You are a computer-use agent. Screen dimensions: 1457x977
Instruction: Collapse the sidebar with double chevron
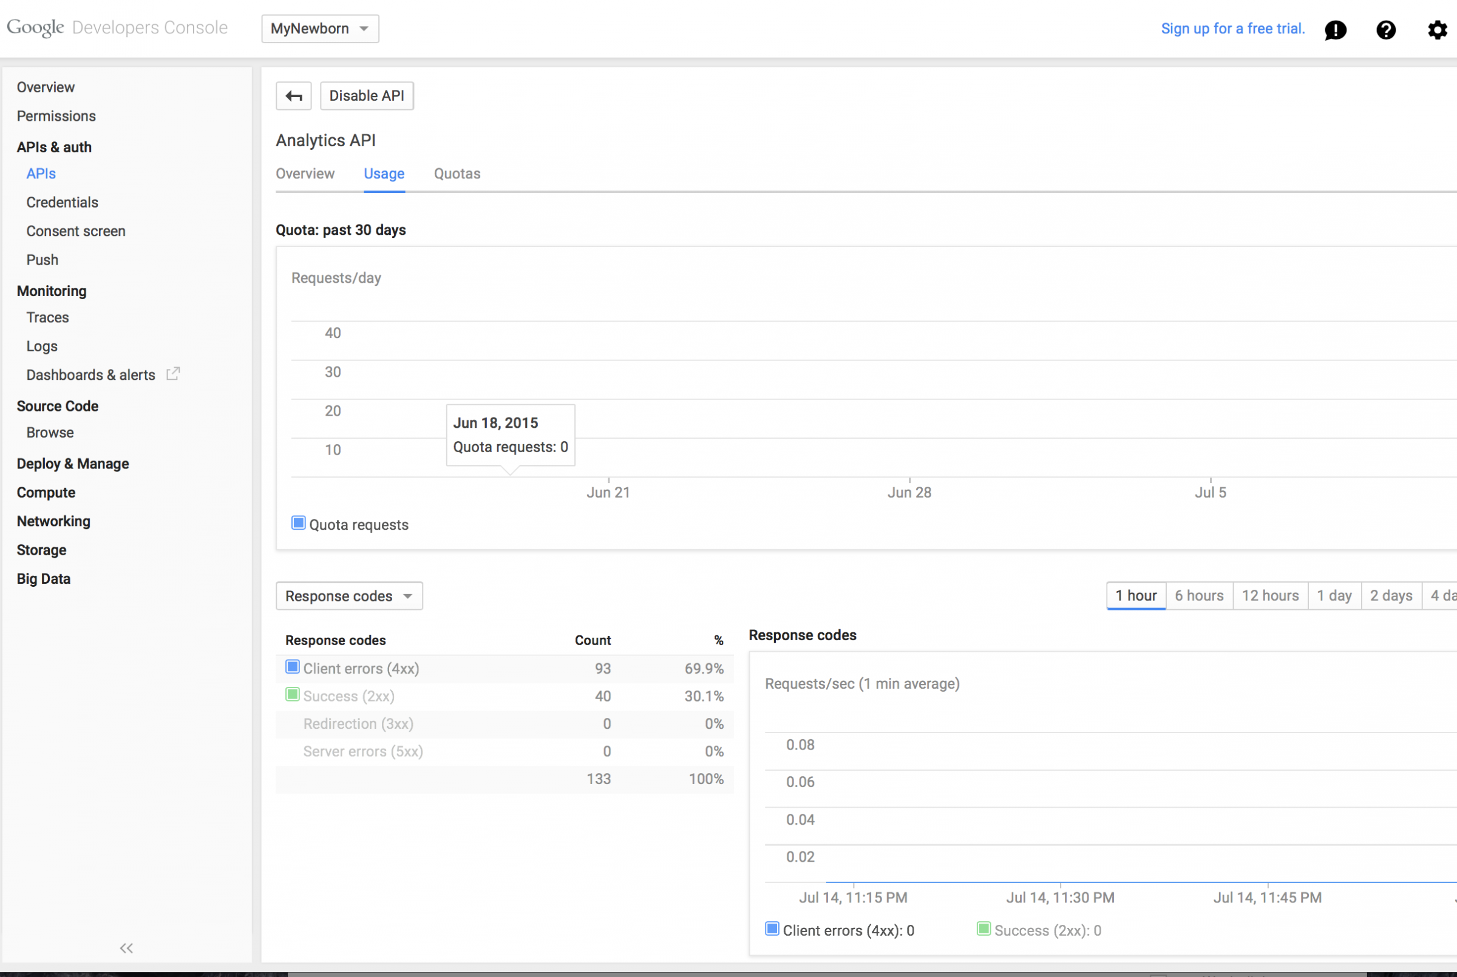click(126, 948)
